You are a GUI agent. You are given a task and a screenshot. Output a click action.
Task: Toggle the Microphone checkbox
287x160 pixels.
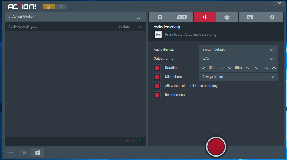[x=157, y=77]
